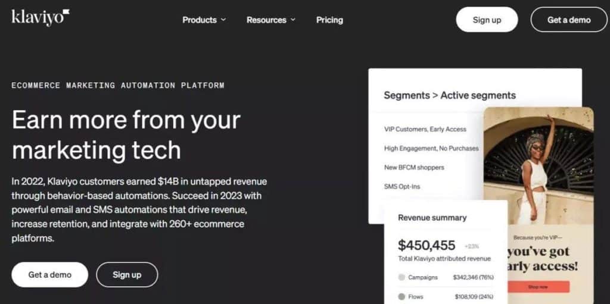Click the Shop now button in email preview

click(x=538, y=287)
